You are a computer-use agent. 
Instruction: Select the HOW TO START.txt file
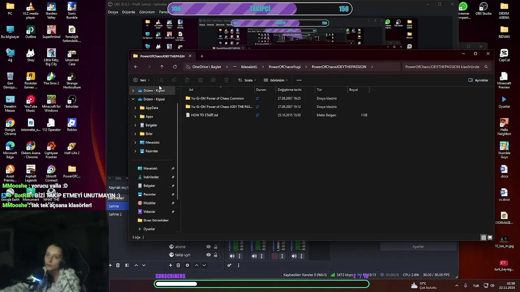pyautogui.click(x=204, y=115)
